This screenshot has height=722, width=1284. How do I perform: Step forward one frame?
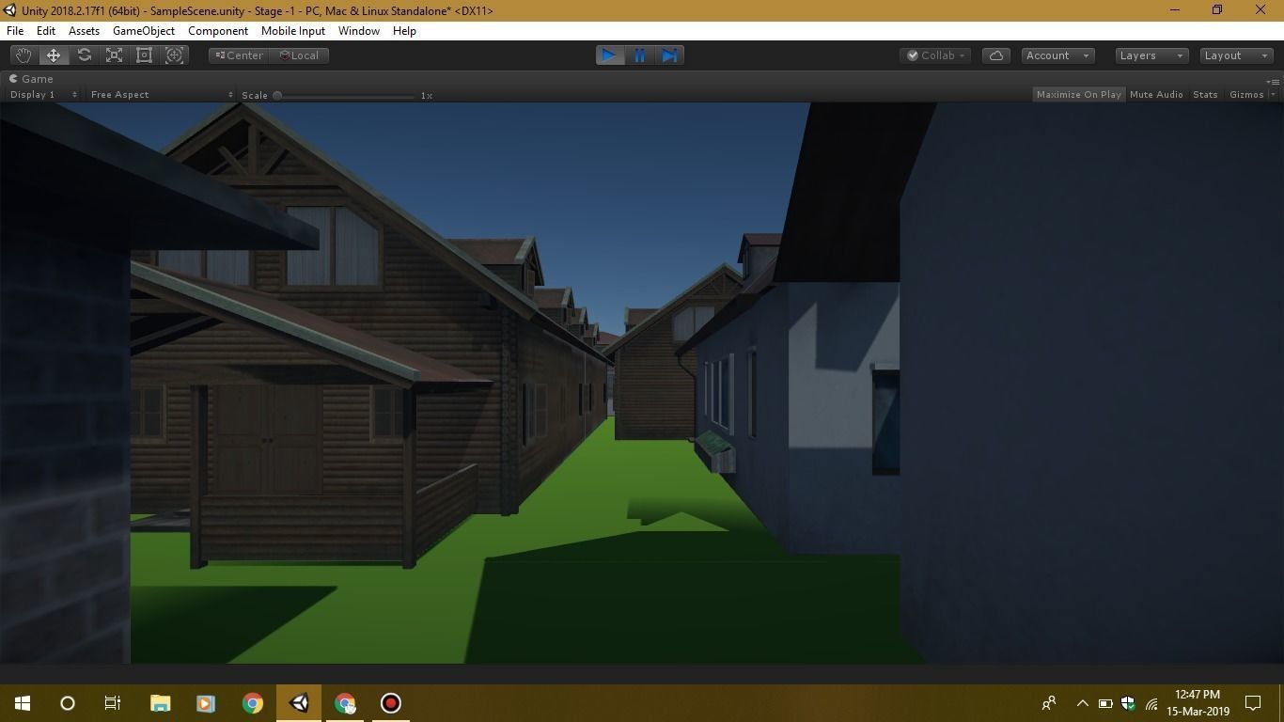point(669,55)
